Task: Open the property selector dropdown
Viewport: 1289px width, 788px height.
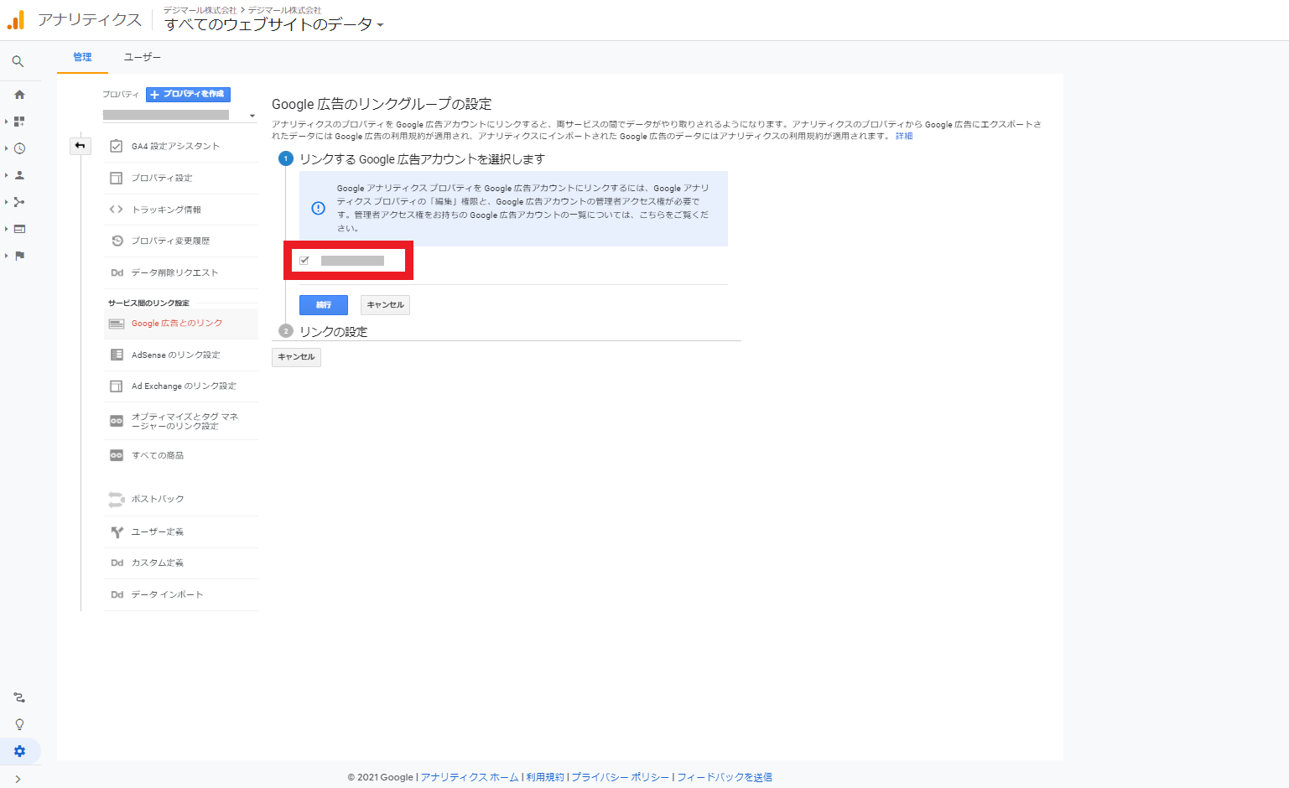Action: click(x=179, y=115)
